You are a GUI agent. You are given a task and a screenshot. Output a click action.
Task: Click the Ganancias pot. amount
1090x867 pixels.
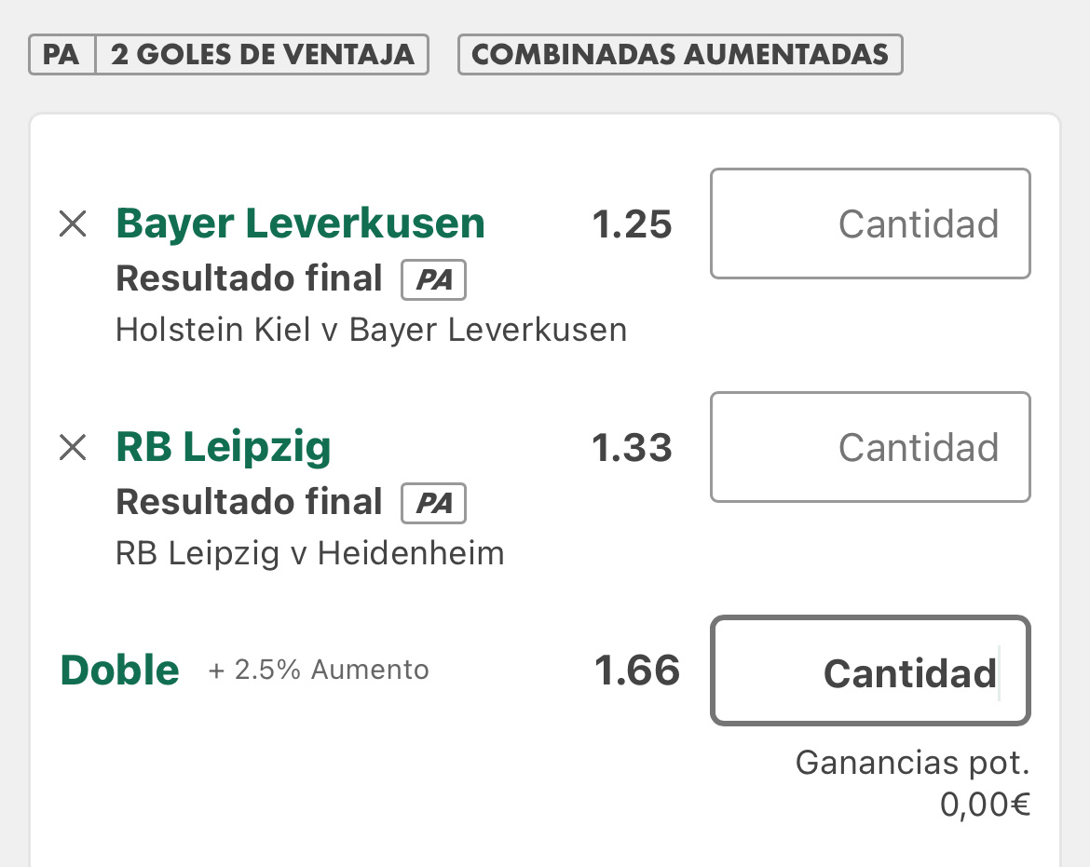point(985,806)
